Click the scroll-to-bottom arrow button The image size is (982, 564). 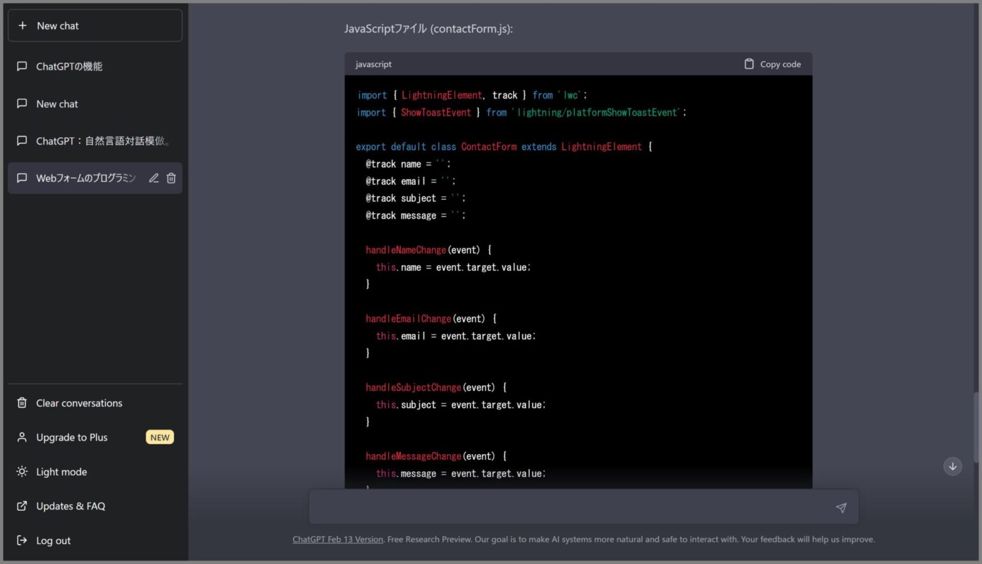click(952, 466)
